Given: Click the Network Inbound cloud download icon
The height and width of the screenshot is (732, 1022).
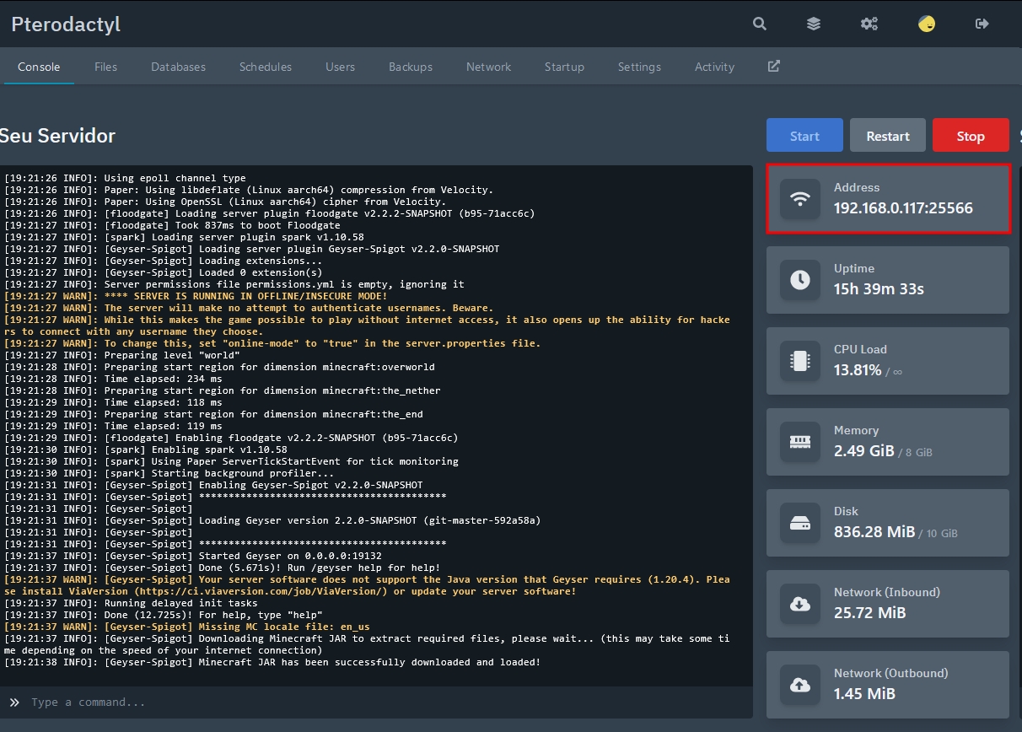Looking at the screenshot, I should 800,604.
